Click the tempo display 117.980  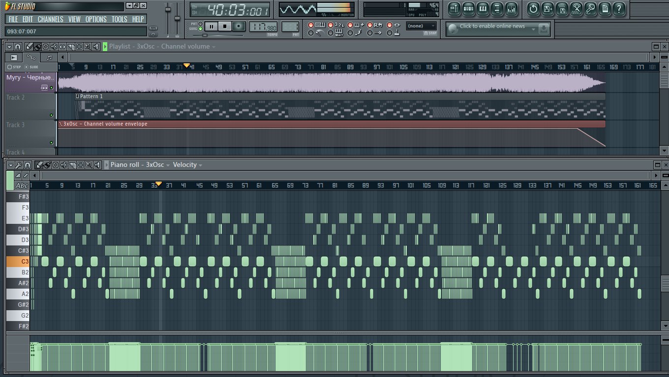point(263,26)
